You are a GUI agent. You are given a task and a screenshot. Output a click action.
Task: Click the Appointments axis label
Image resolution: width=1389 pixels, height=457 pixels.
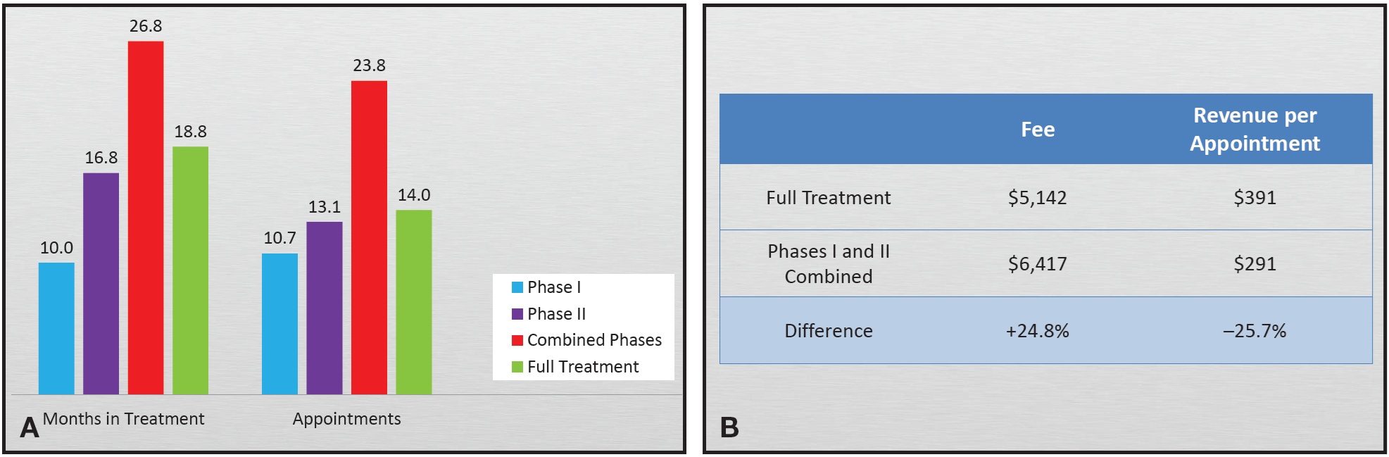(x=346, y=419)
